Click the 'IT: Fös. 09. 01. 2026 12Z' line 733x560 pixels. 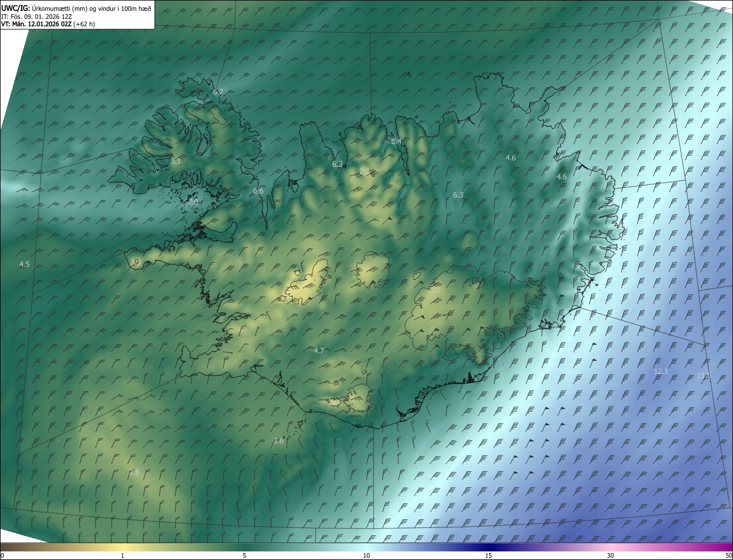pyautogui.click(x=36, y=17)
